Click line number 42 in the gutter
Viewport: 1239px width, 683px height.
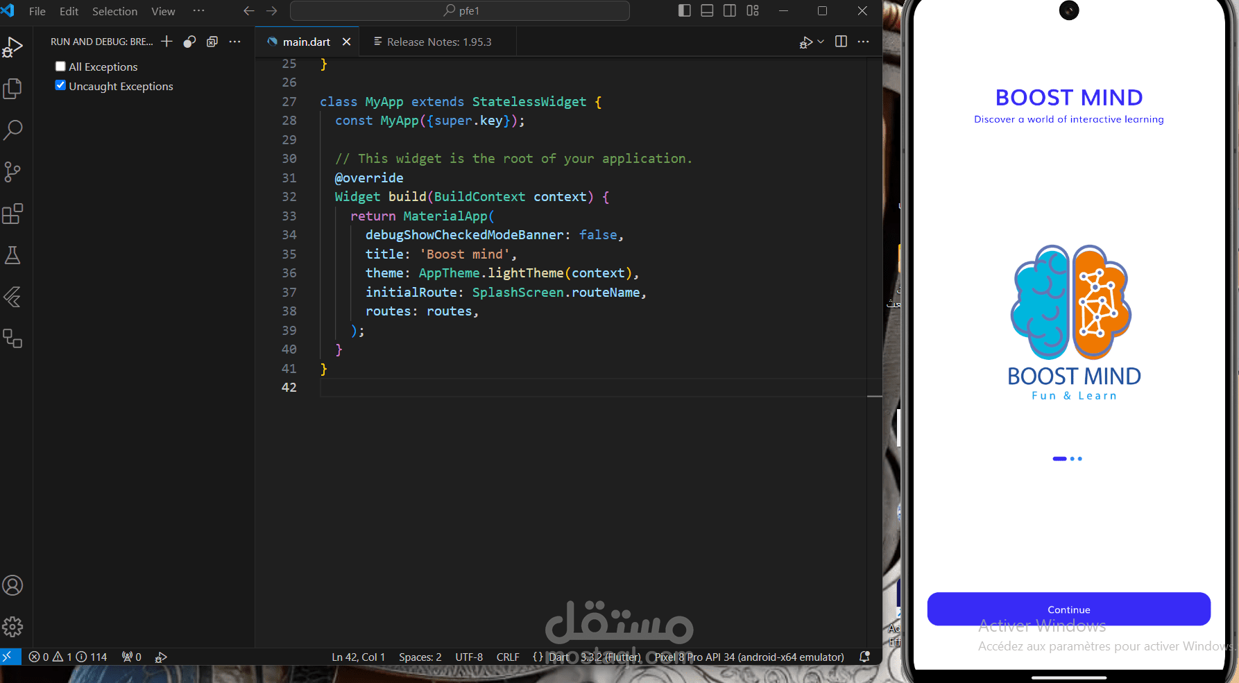tap(289, 388)
